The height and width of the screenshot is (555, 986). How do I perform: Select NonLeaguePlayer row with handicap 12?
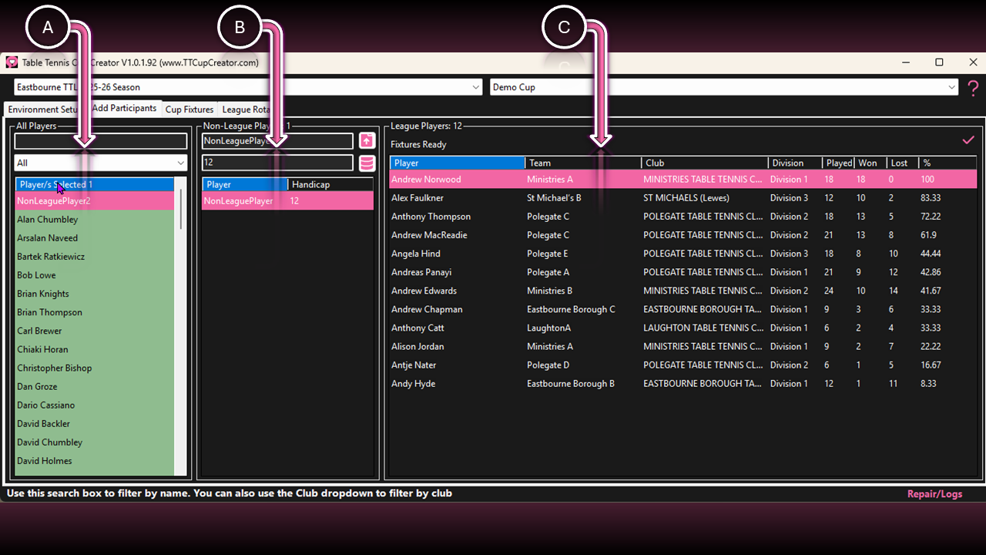(x=287, y=201)
